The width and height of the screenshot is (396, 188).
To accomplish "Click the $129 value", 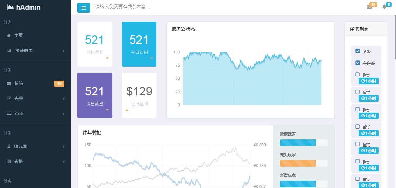I will point(139,92).
